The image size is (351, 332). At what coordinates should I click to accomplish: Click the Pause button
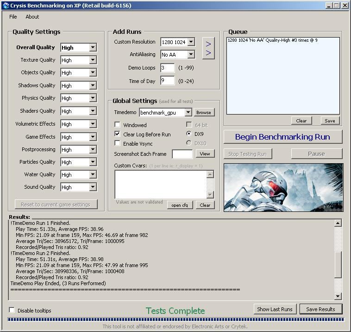click(317, 154)
